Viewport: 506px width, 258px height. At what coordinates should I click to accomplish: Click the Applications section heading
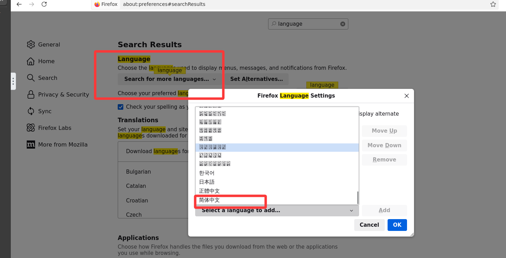(138, 238)
